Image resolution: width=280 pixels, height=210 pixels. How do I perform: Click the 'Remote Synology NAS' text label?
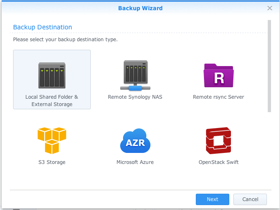pos(135,97)
